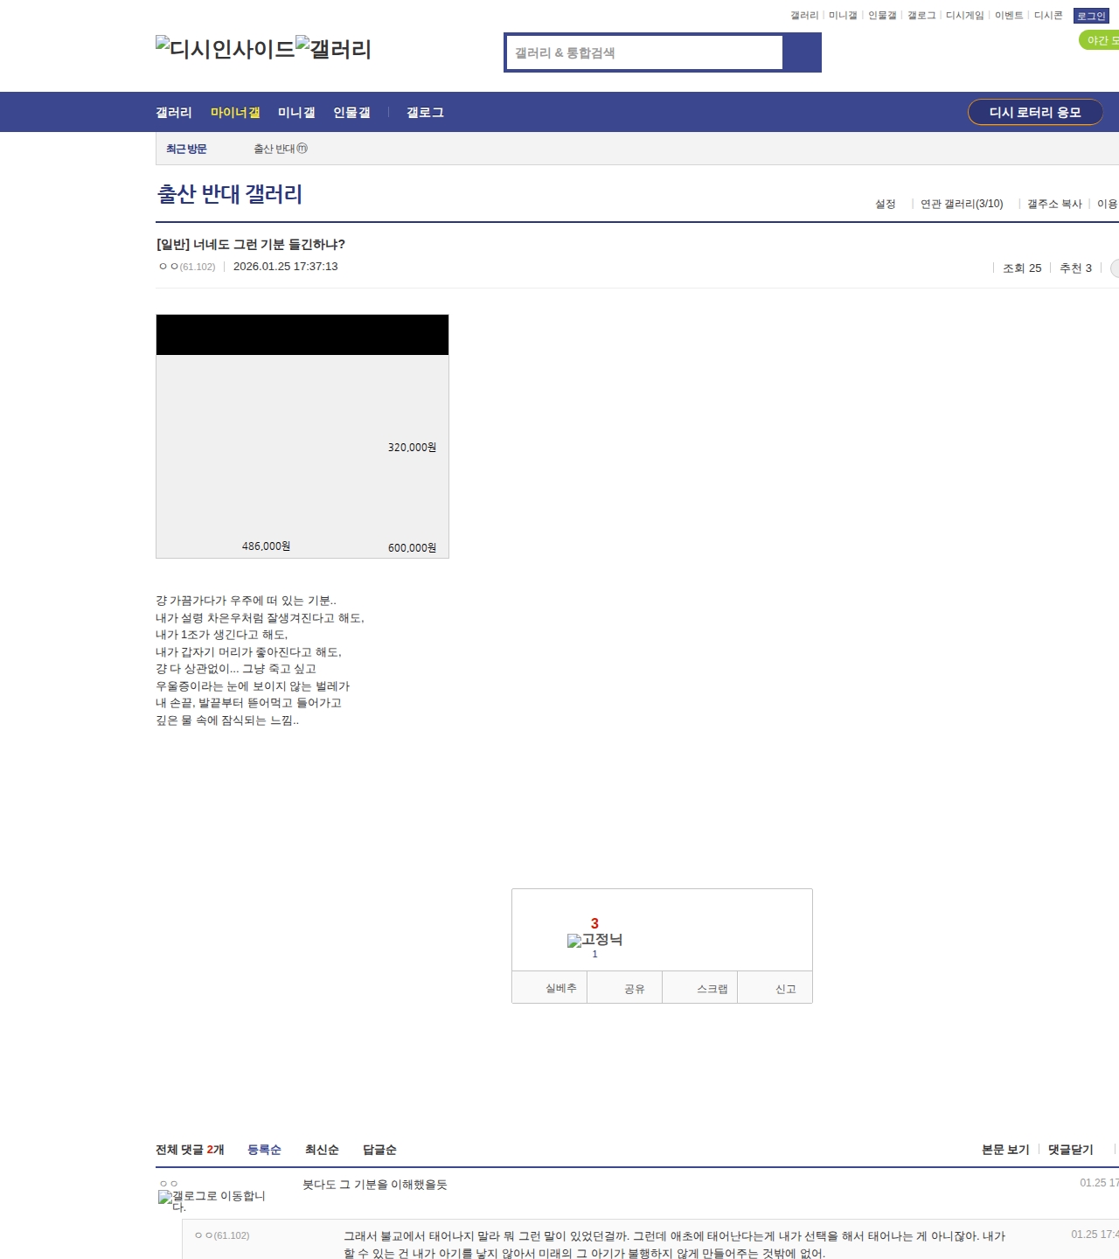Visit 디시게임 from the top utility links

pyautogui.click(x=965, y=15)
